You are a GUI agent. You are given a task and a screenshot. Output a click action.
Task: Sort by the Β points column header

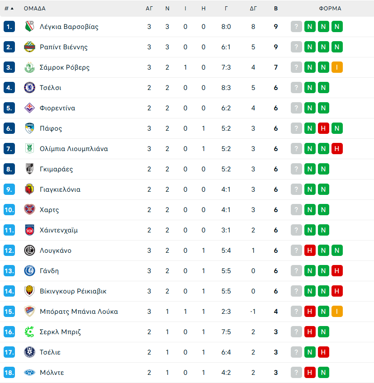276,8
